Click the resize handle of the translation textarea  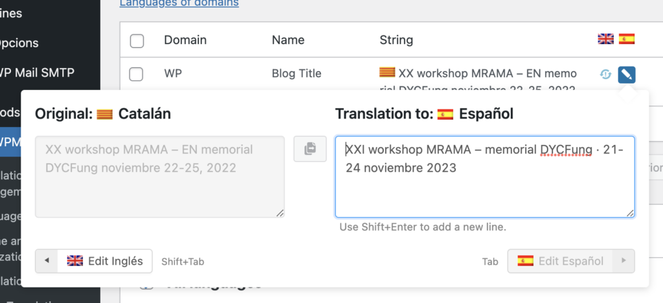630,213
